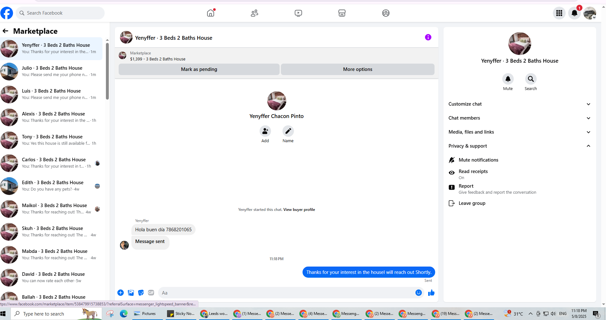Open the notifications bell in the header
This screenshot has width=606, height=320.
(x=575, y=13)
